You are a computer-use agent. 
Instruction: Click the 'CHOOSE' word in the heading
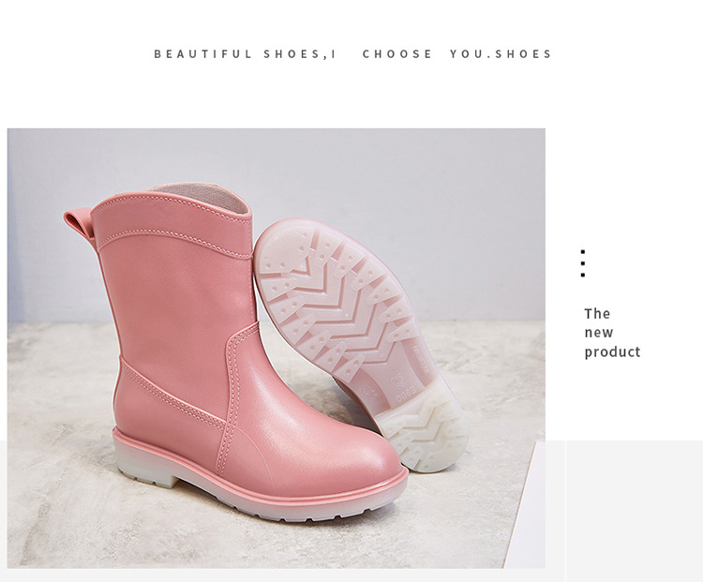pos(396,54)
